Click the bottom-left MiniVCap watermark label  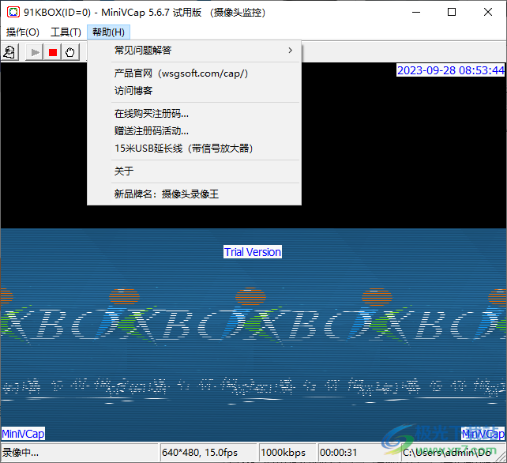(x=23, y=434)
